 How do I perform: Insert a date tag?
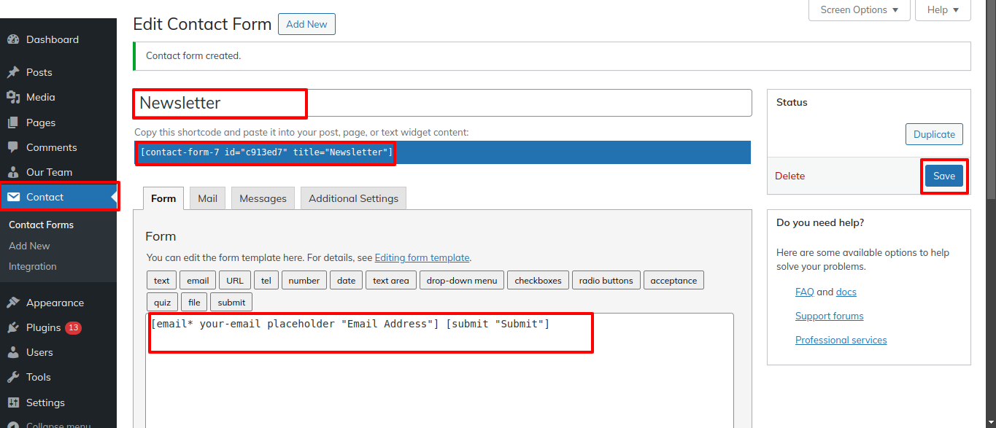(x=347, y=281)
